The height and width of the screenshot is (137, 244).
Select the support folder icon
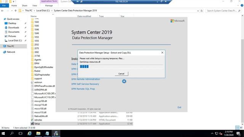(32, 79)
